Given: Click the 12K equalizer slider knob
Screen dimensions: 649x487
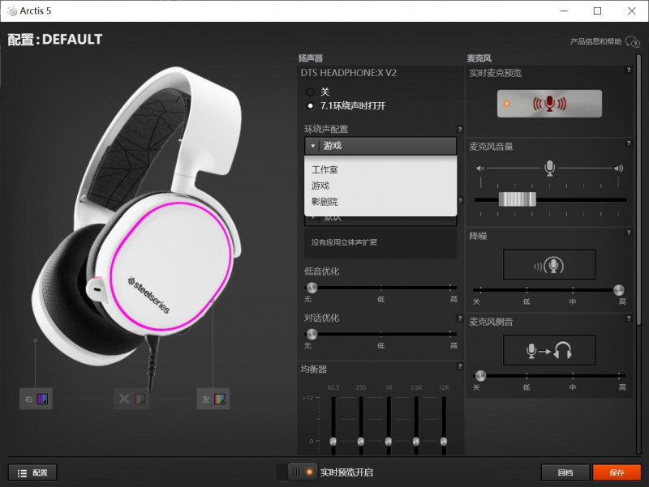Looking at the screenshot, I should (443, 441).
